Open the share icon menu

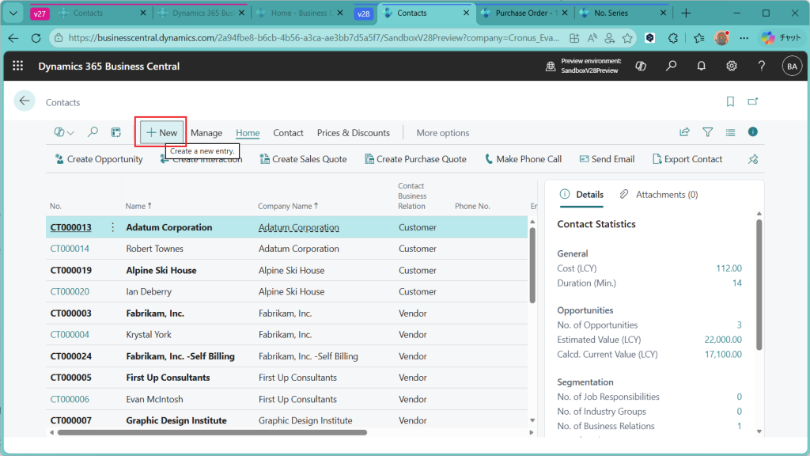point(684,132)
